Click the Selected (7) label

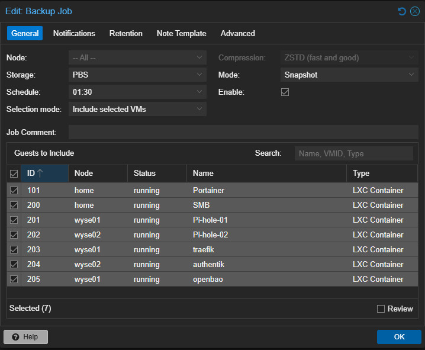tap(30, 309)
